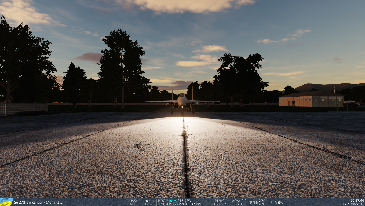Click the mission date '21/06/2016'
This screenshot has width=365, height=206.
[x=356, y=204]
